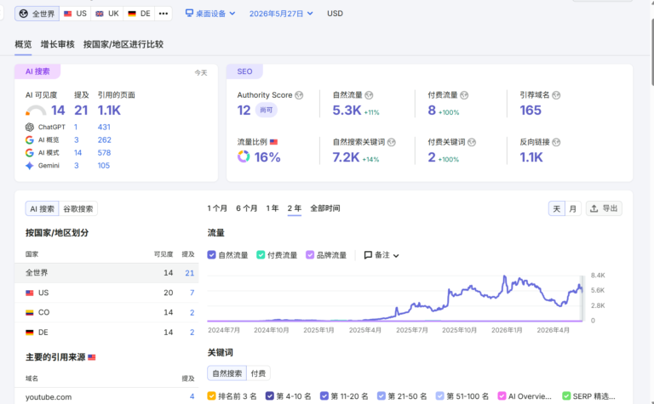Switch to the 增长审核 tab

[58, 44]
